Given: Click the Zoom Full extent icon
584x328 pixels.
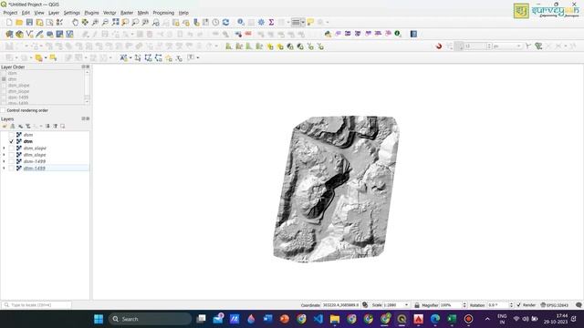Looking at the screenshot, I should (115, 23).
